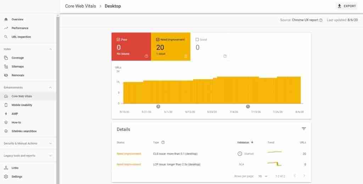Click the clock icon next to Started
Image resolution: width=363 pixels, height=184 pixels.
pyautogui.click(x=240, y=154)
